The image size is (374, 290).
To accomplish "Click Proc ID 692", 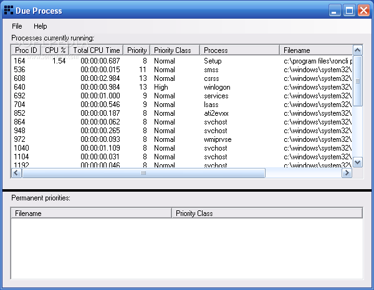I will point(19,96).
